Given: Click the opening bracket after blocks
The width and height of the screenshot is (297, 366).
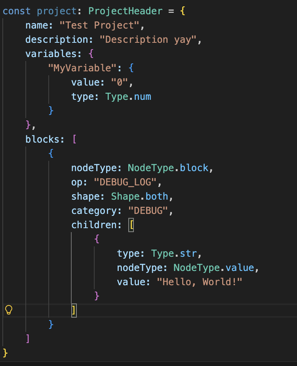Looking at the screenshot, I should [x=74, y=139].
